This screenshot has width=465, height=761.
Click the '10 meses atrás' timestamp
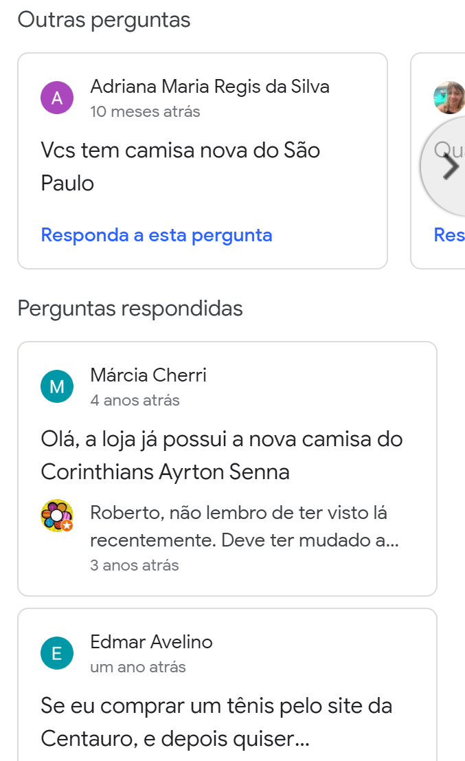[x=144, y=111]
